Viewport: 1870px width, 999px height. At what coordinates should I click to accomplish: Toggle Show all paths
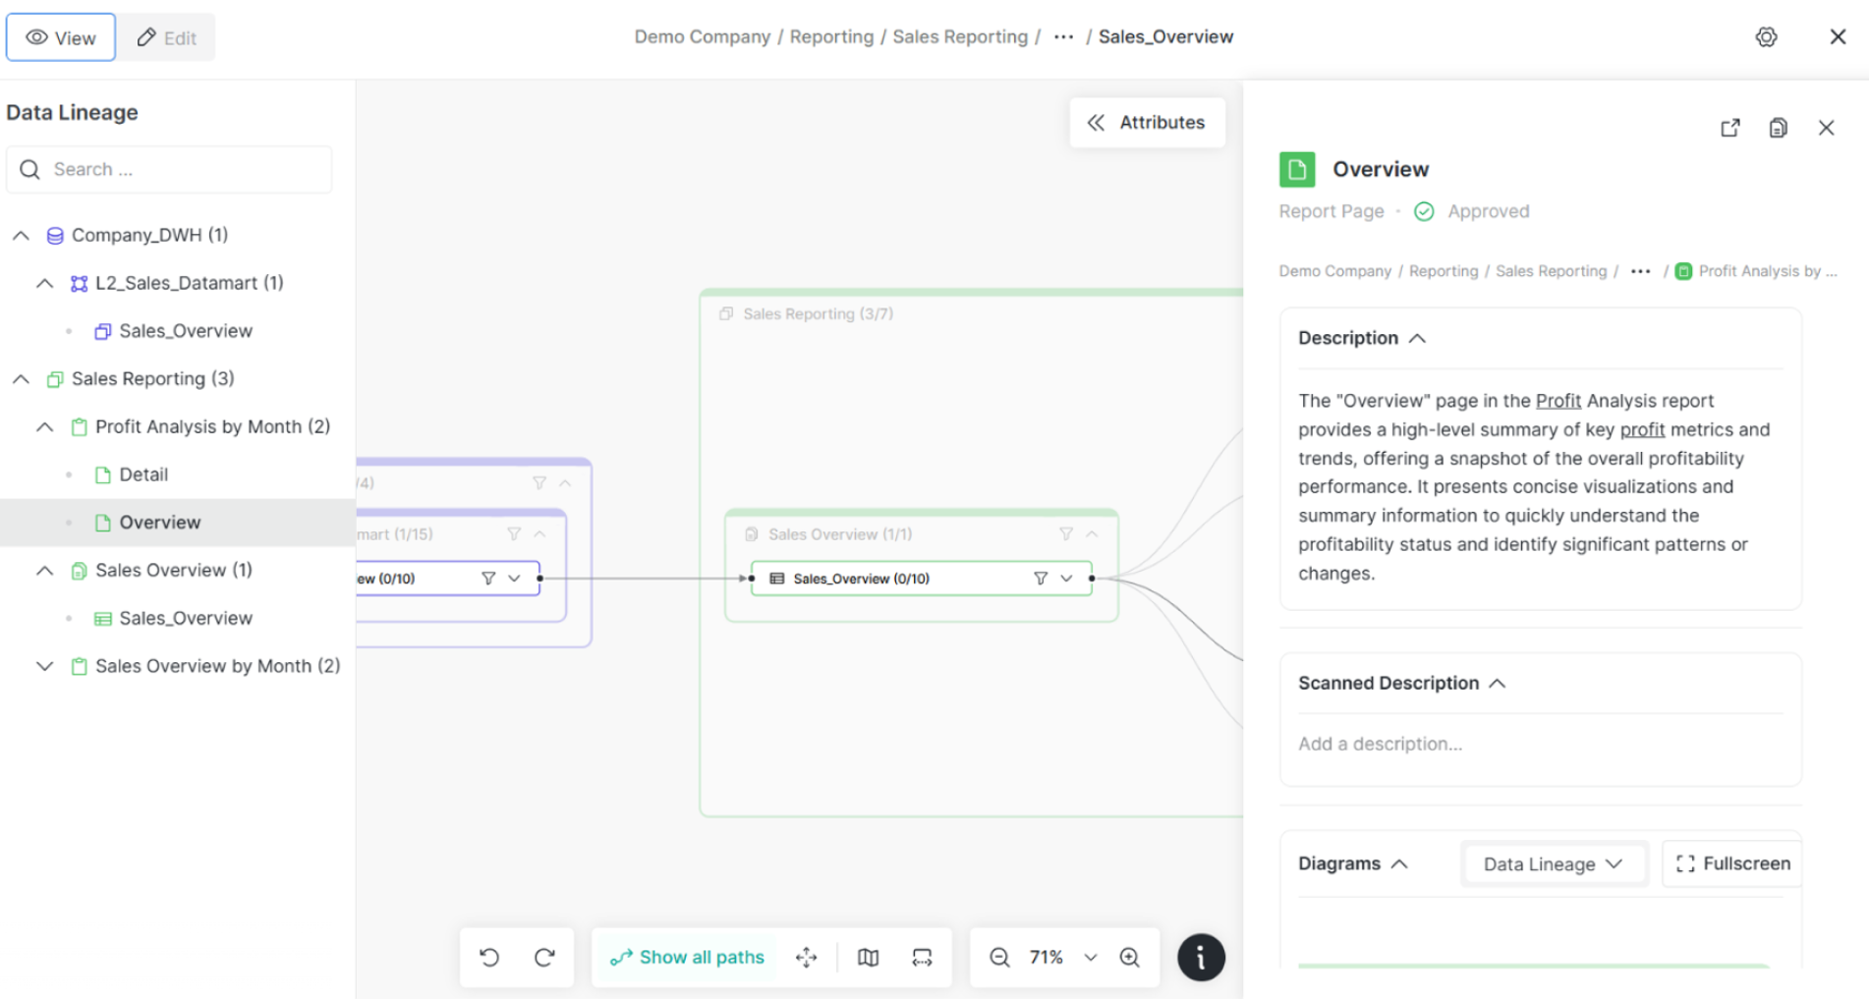click(687, 957)
